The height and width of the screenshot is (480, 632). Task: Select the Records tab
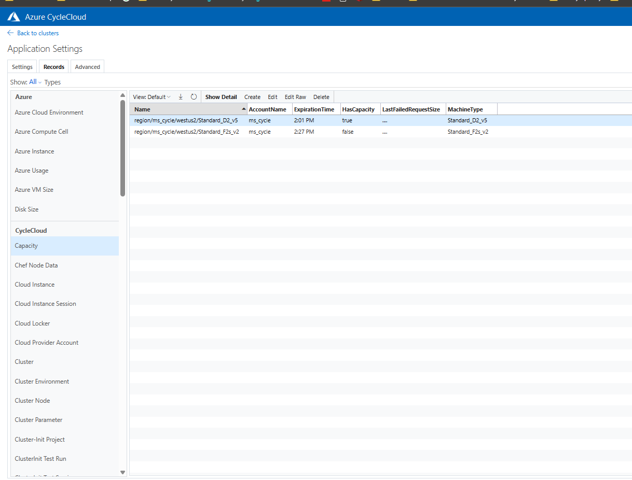click(54, 67)
